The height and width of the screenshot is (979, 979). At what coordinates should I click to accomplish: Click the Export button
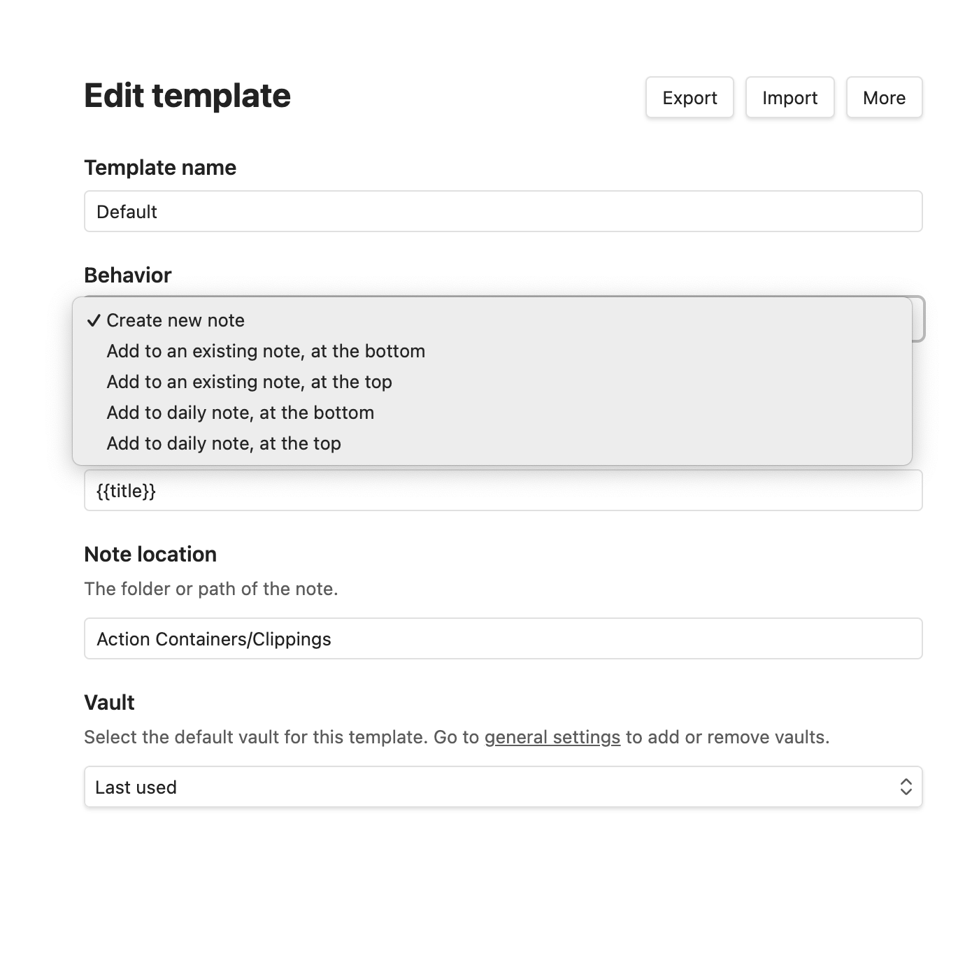click(x=689, y=97)
